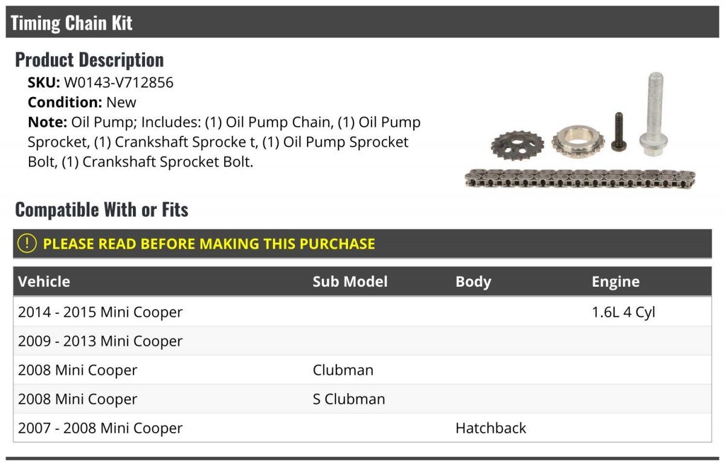Screen dimensions: 725x466
Task: Select the 2009 - 2013 Mini Cooper row
Action: click(x=362, y=341)
